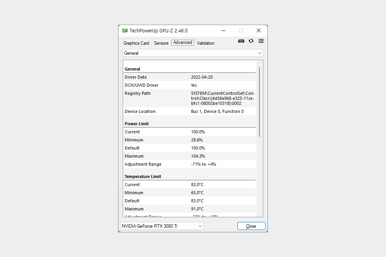Click the Temperature Limit Maximum 91.0°C value

click(197, 209)
